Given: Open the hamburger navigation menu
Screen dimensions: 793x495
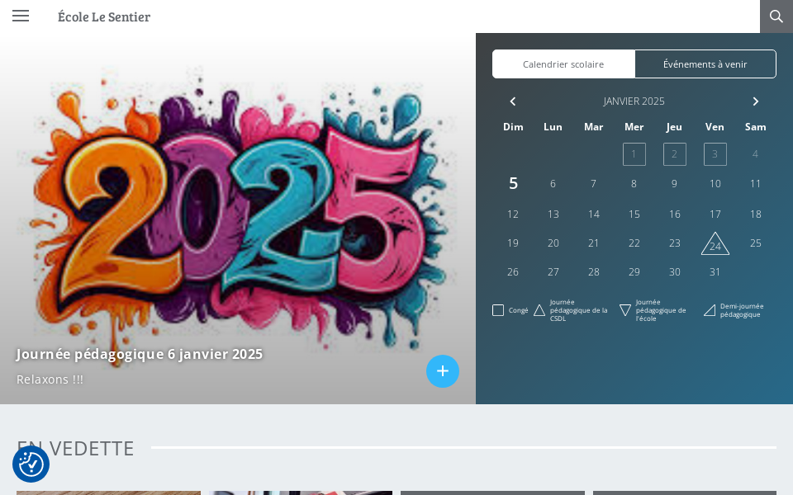Looking at the screenshot, I should [x=21, y=16].
